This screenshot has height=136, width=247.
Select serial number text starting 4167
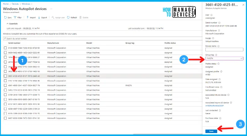[24, 81]
